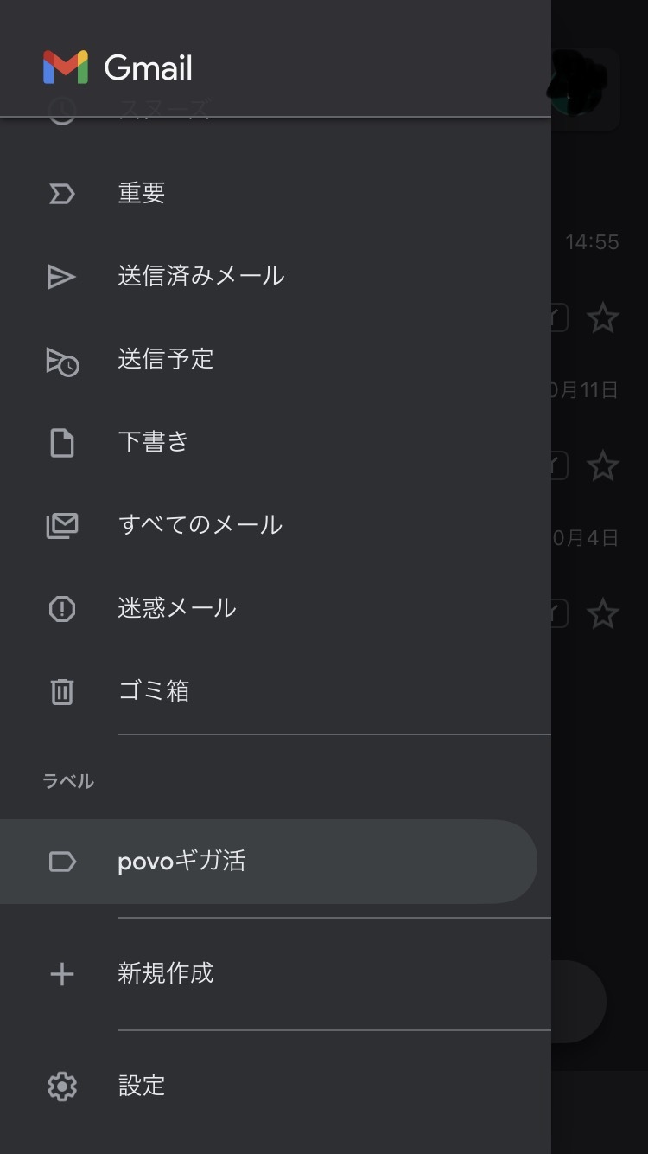Open the 送信済みメール folder

tap(201, 276)
